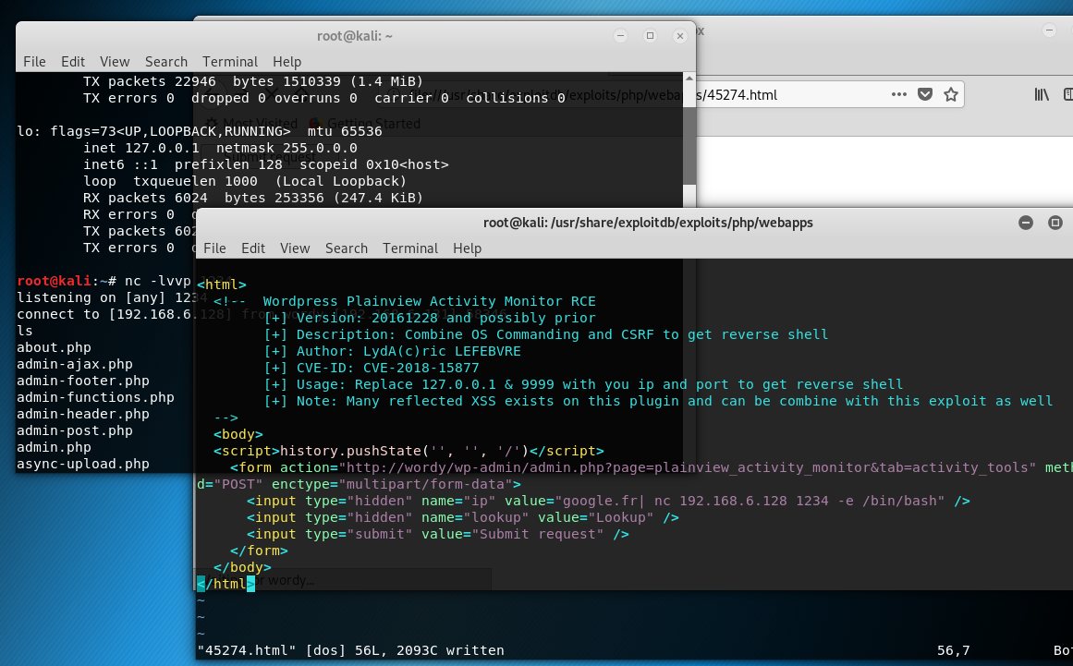Minimize the exploitdb webapps terminal window

pyautogui.click(x=1025, y=223)
